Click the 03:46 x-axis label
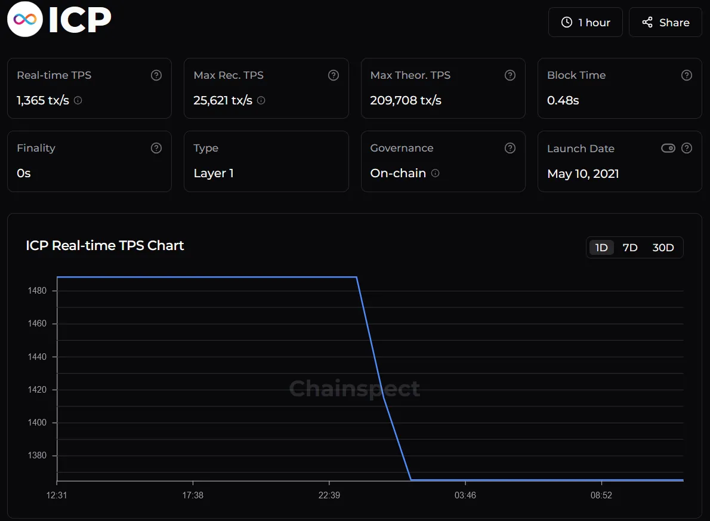Viewport: 710px width, 521px height. point(465,495)
